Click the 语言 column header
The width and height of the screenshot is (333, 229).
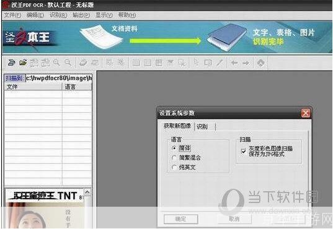click(x=77, y=87)
